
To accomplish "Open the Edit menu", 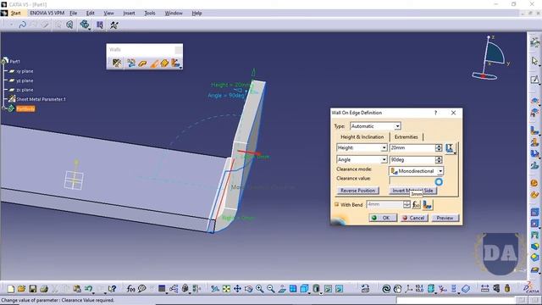I will [x=91, y=14].
